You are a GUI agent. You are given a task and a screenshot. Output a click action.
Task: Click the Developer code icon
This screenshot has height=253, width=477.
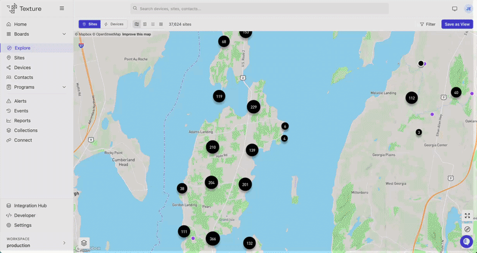pyautogui.click(x=9, y=215)
